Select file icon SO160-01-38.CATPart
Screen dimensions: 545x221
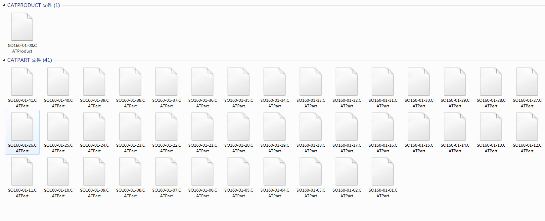click(x=130, y=82)
